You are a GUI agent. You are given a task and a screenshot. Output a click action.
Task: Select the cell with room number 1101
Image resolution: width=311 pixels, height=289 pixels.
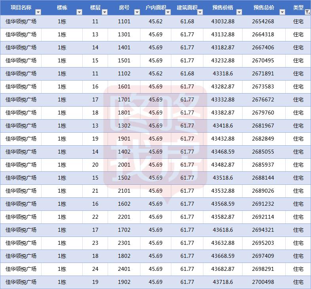click(x=124, y=22)
